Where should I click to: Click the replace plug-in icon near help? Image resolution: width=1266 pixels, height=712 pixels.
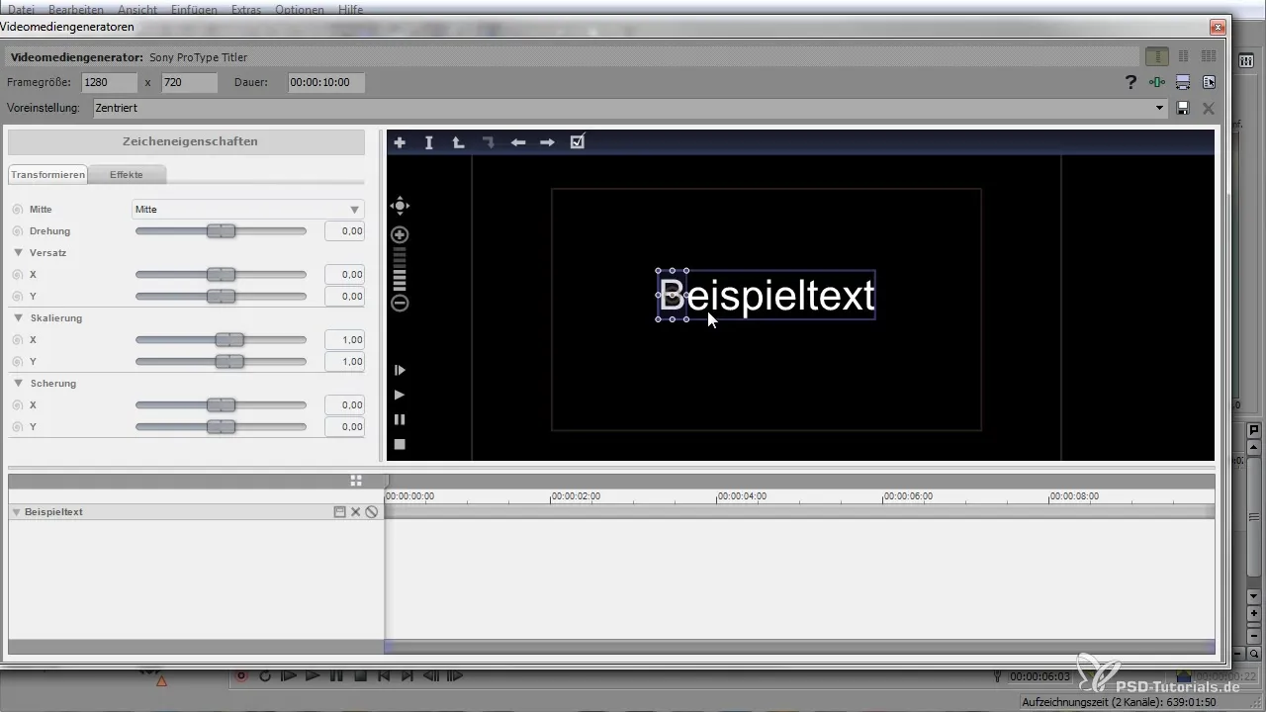tap(1209, 82)
